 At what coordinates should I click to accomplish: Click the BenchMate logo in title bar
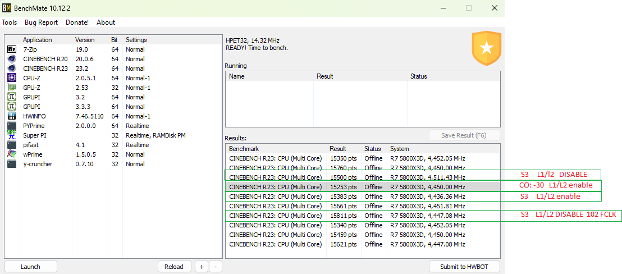click(x=7, y=8)
